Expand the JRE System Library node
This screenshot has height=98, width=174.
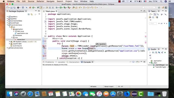point(10,42)
